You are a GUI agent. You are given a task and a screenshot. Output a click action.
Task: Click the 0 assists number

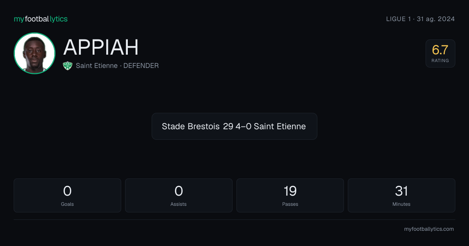[179, 191]
